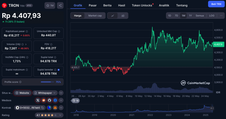
Task: Set chart range to 7D
Action: 176,15
